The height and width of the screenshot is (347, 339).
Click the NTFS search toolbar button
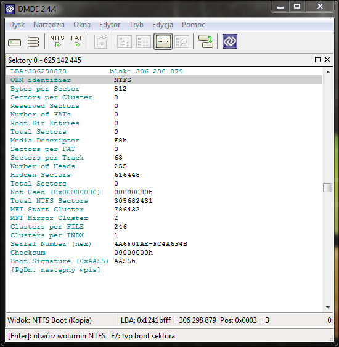pyautogui.click(x=57, y=41)
